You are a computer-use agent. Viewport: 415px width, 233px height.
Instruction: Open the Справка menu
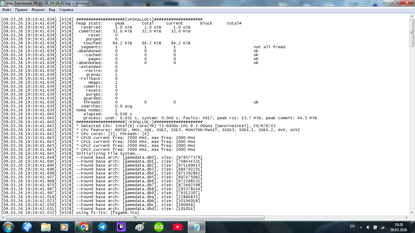pyautogui.click(x=66, y=10)
